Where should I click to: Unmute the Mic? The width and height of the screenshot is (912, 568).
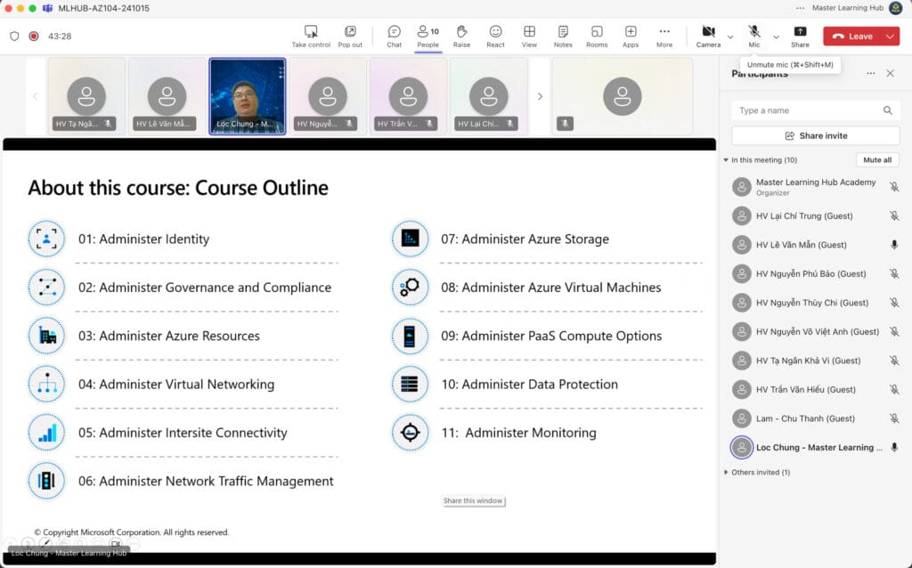(x=753, y=36)
